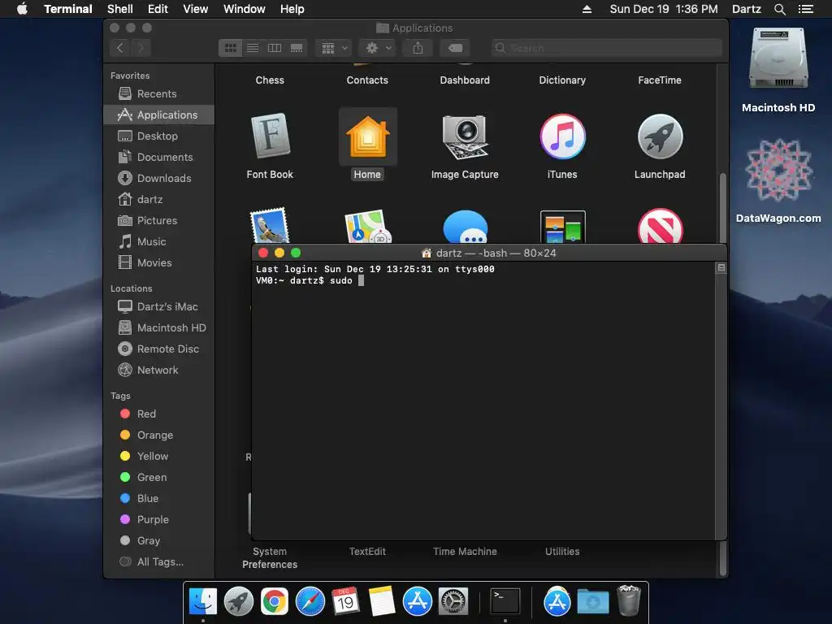832x624 pixels.
Task: Open the View menu
Action: [x=195, y=9]
